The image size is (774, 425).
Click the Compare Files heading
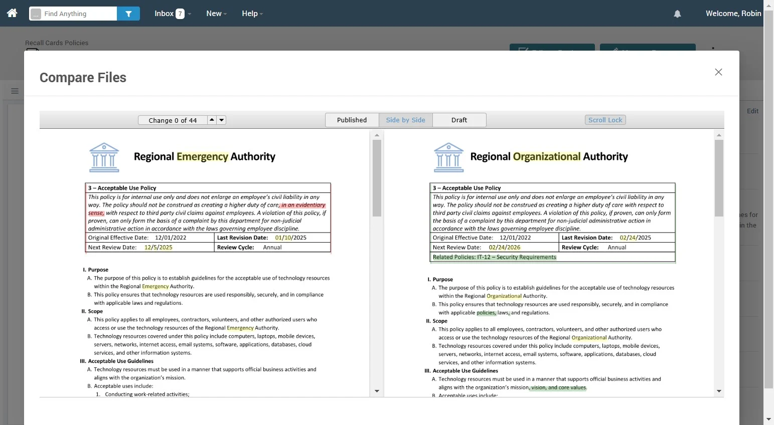83,78
